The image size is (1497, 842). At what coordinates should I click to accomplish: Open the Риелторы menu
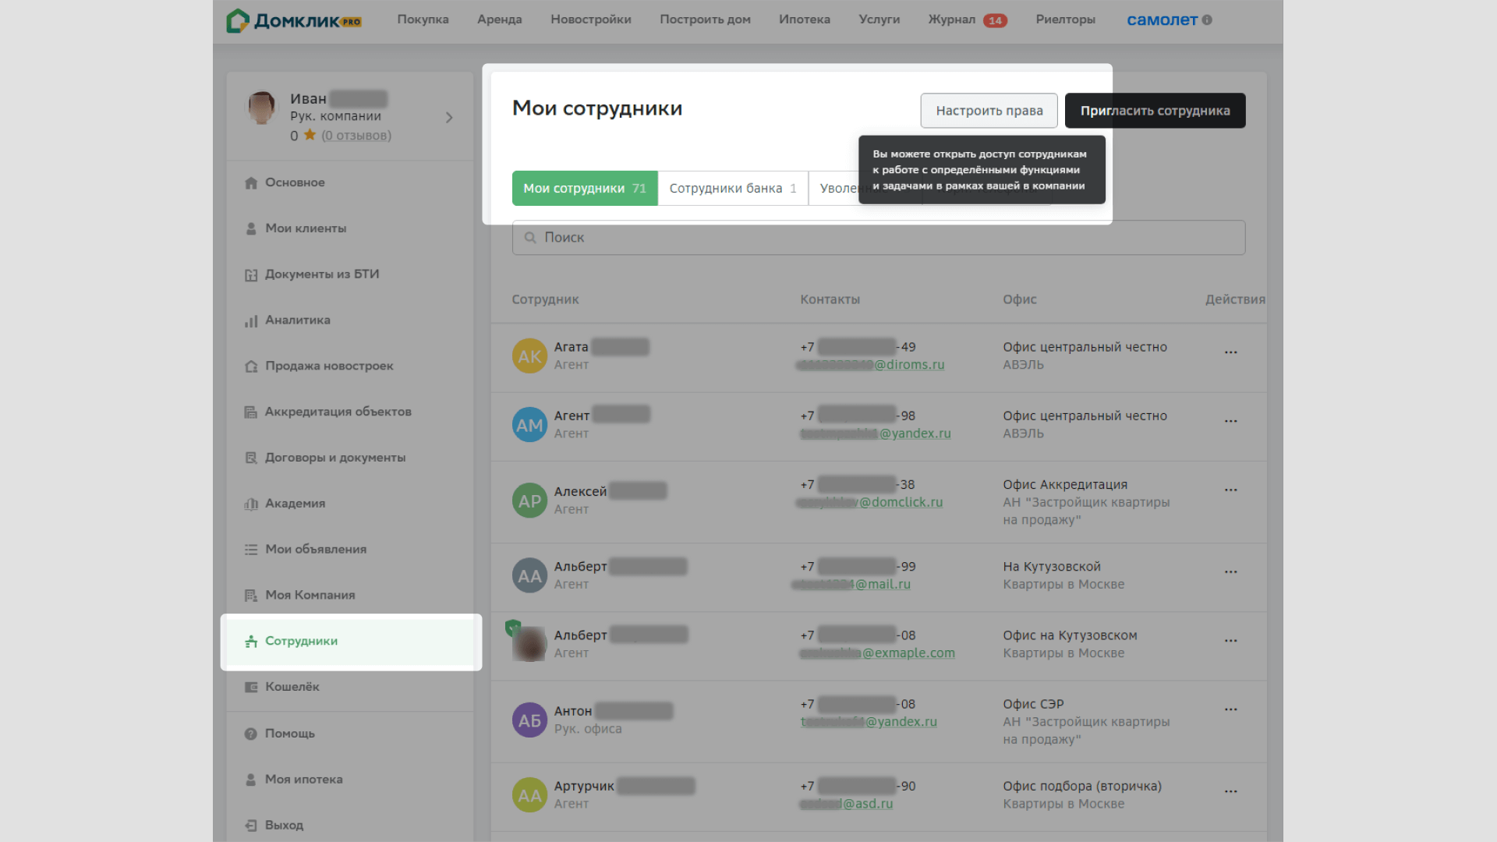click(1065, 19)
